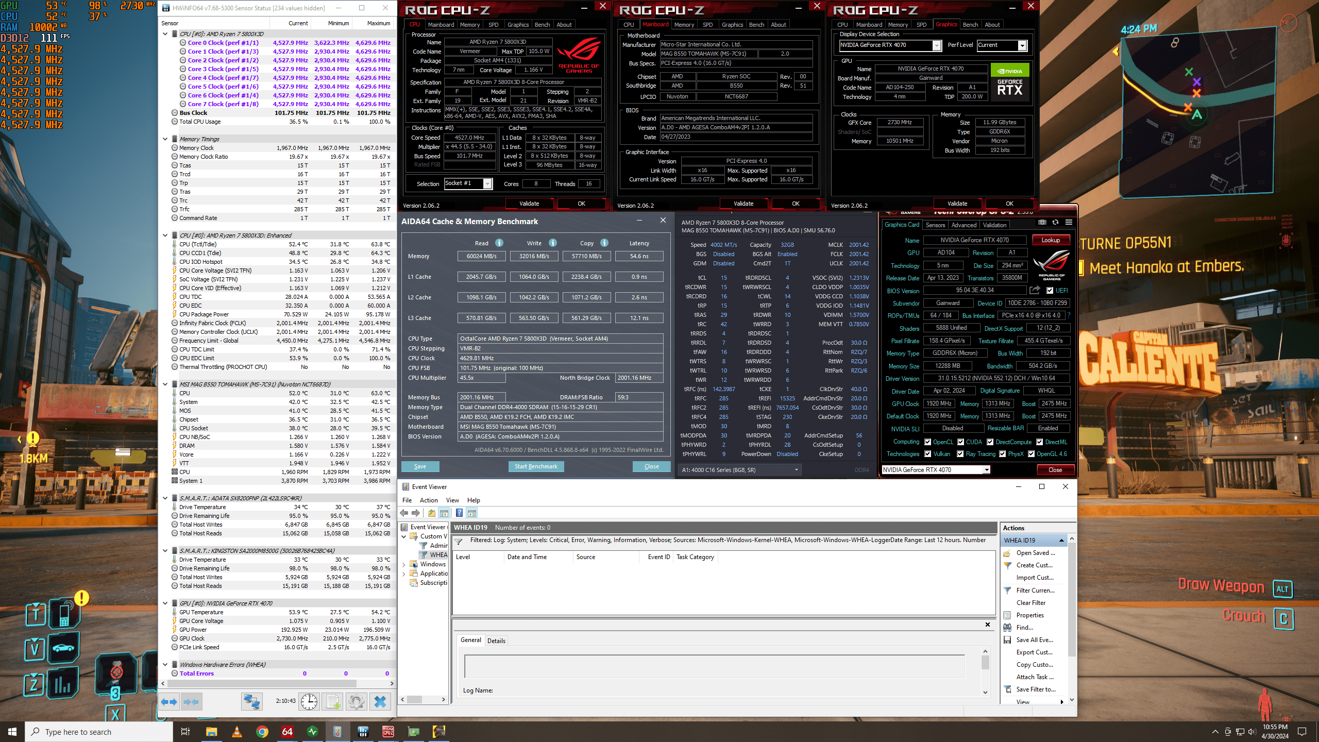Viewport: 1319px width, 742px height.
Task: Toggle Vulkan checkbox in GPU-Z
Action: 928,454
